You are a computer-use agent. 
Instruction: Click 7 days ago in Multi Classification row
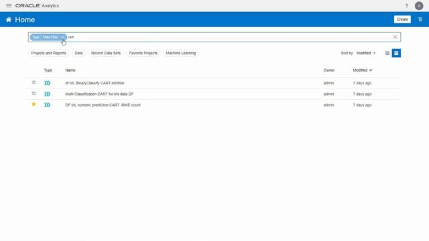362,94
